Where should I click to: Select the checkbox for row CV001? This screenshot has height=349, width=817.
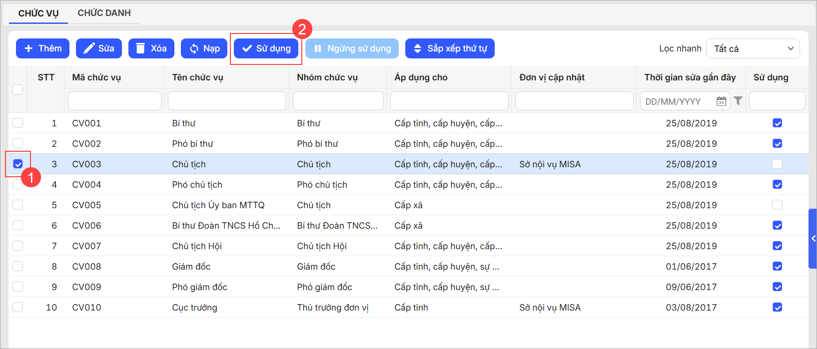[18, 123]
